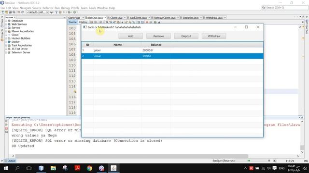This screenshot has height=173, width=309.
Task: Open the Run menu
Action: (x=57, y=8)
